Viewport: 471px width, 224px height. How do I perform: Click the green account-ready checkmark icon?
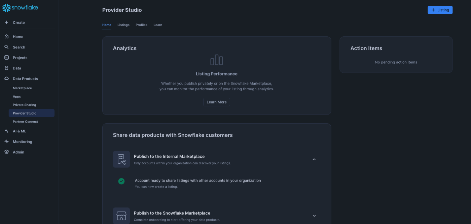click(x=121, y=181)
